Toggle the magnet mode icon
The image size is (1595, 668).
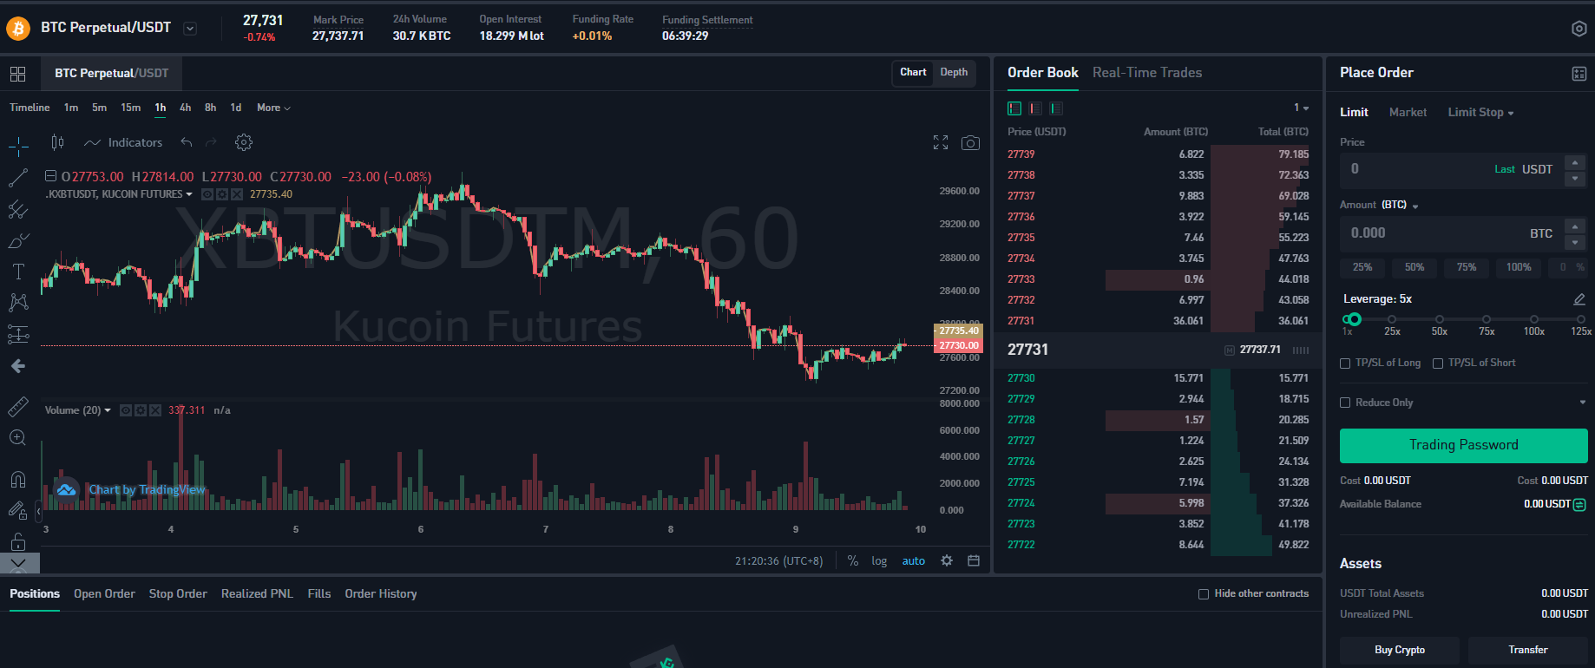(x=18, y=479)
